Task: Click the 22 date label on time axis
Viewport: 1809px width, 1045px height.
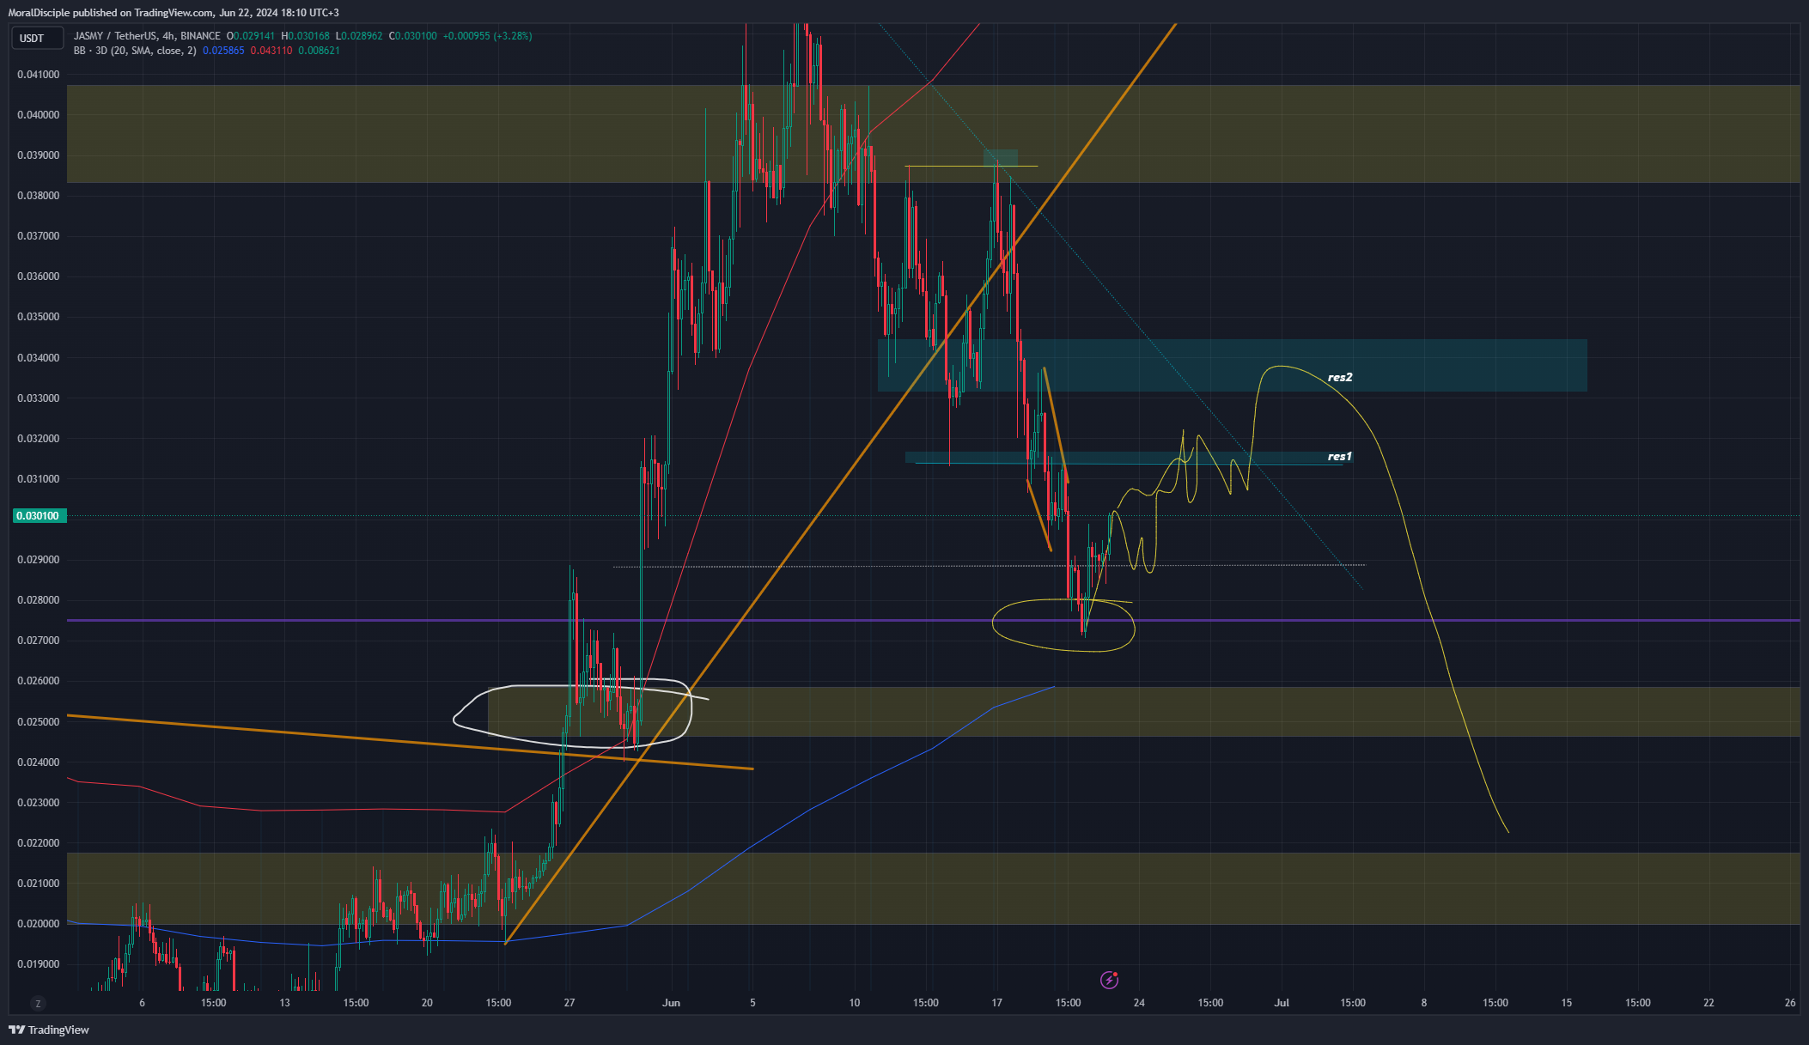Action: pos(1708,1003)
